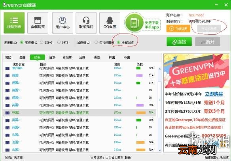Switch to the 新加坡 region tab
This screenshot has width=231, height=161.
click(x=67, y=58)
